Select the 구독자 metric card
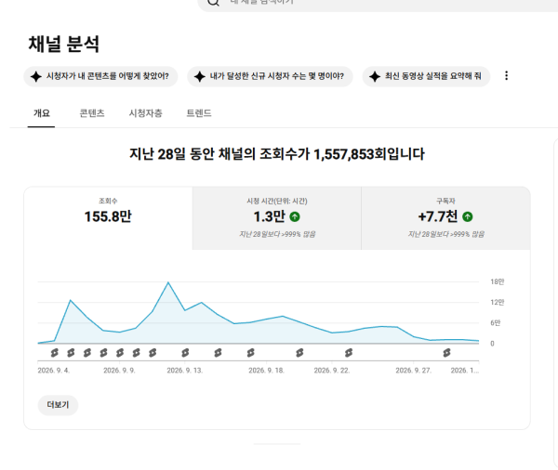Viewport: 558px width, 470px height. click(445, 218)
